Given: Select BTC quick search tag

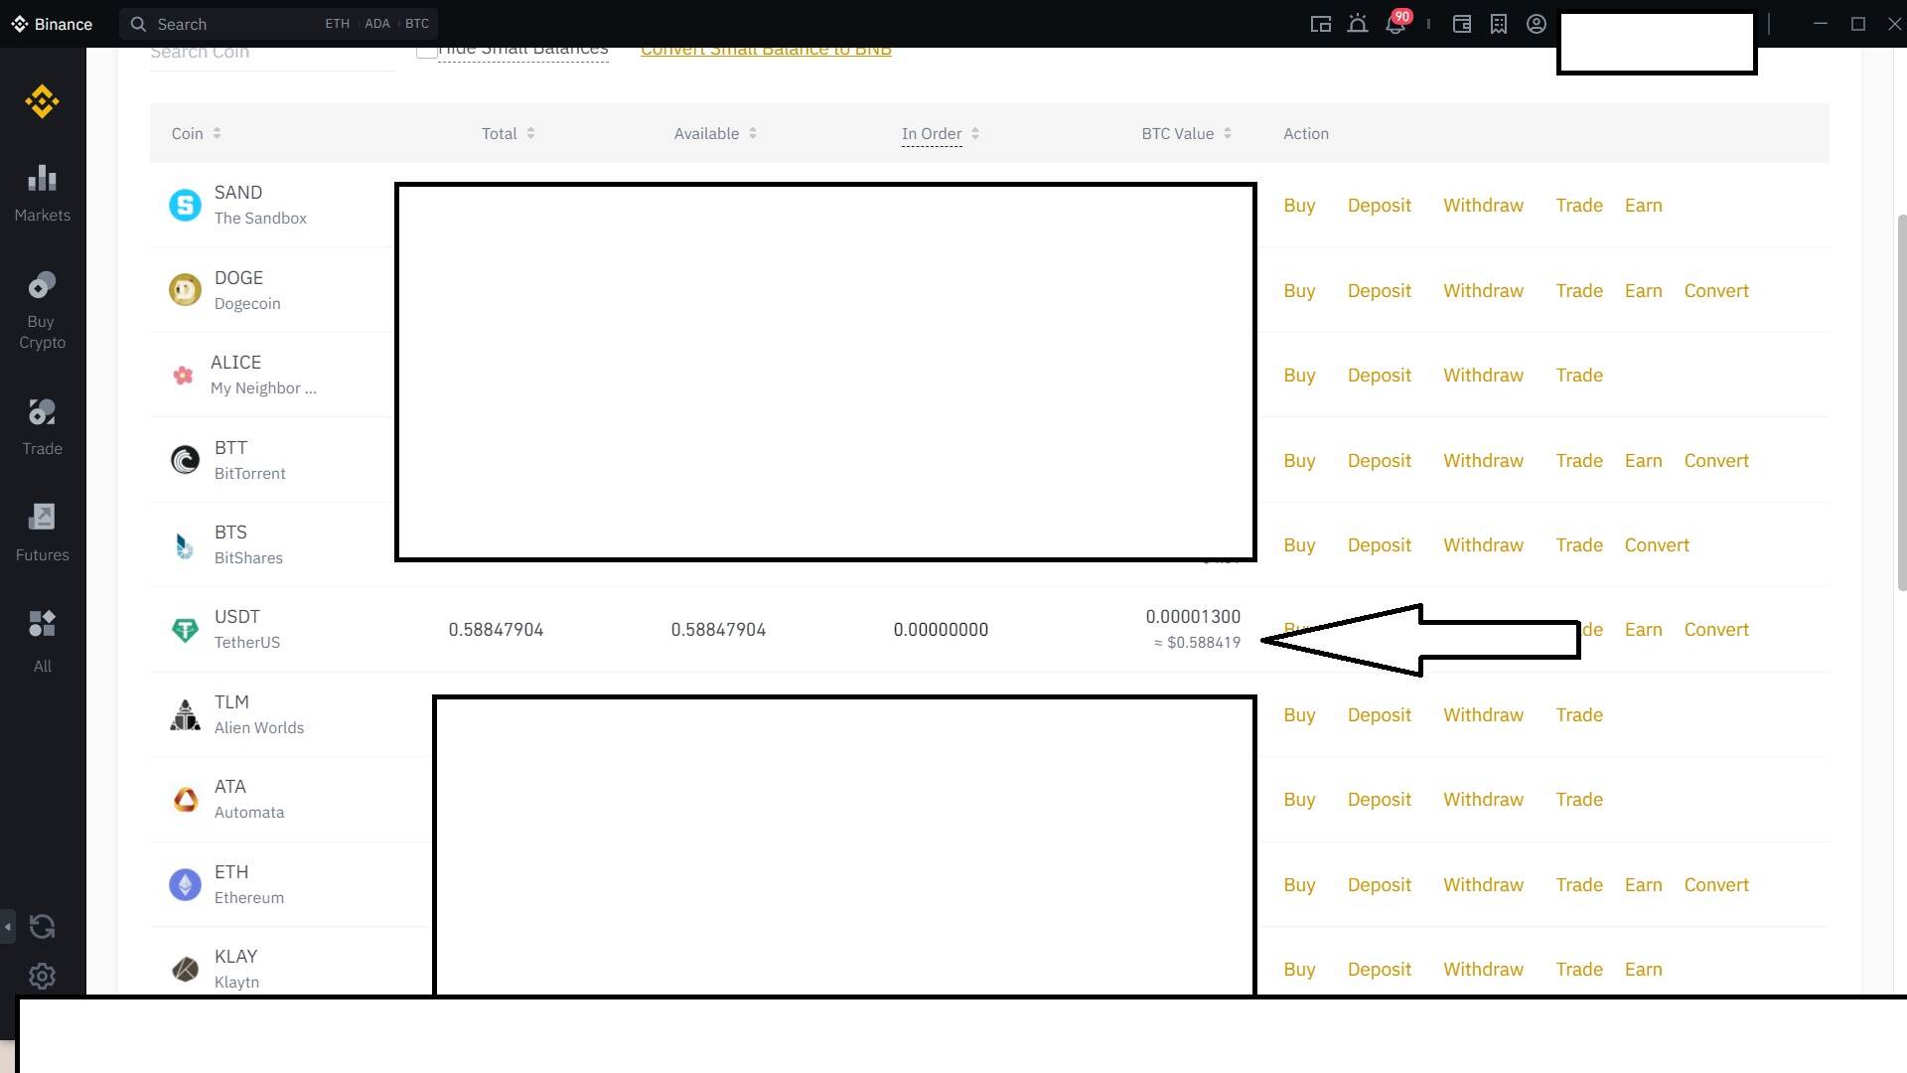Looking at the screenshot, I should pyautogui.click(x=417, y=24).
